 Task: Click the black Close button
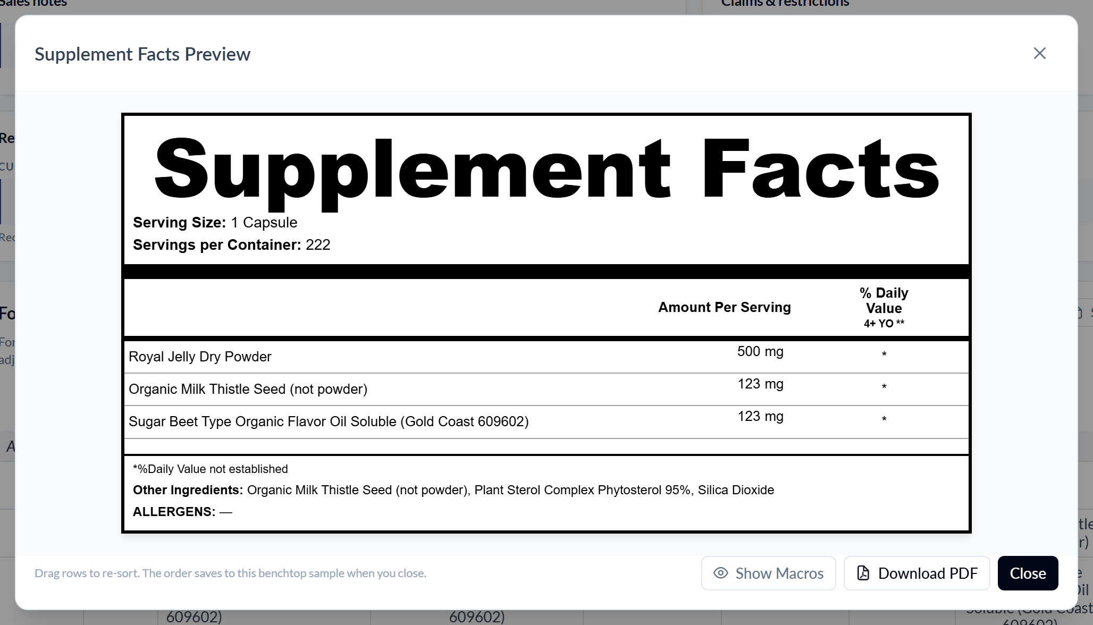click(x=1028, y=573)
